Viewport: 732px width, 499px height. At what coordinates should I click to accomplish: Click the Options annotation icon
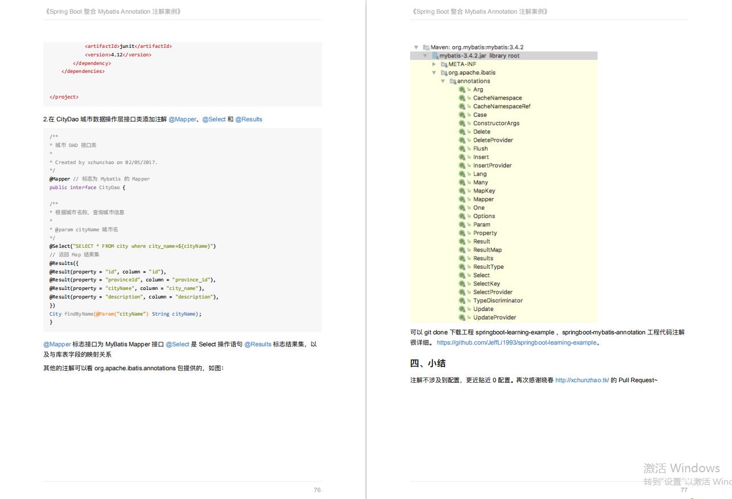pos(462,216)
